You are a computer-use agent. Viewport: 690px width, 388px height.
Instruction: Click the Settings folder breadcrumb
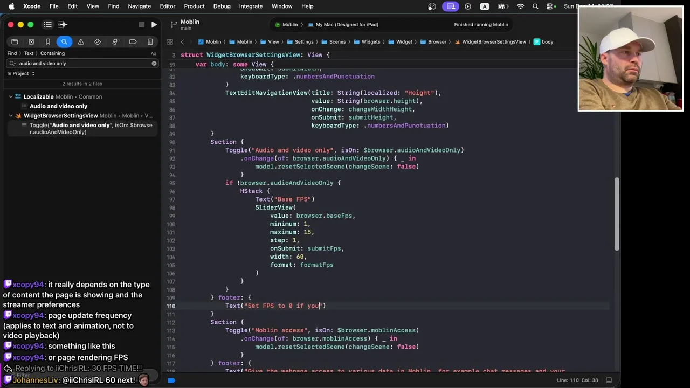tap(300, 41)
